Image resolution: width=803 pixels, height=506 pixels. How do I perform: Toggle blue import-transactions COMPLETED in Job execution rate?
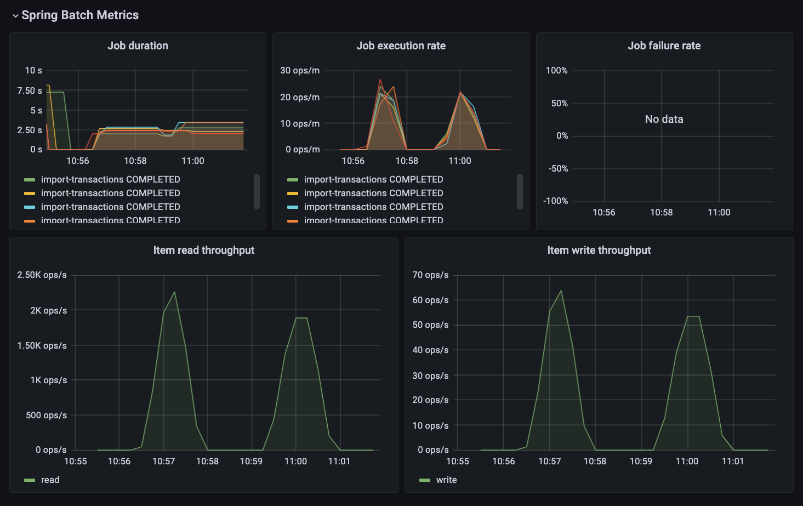[x=373, y=207]
